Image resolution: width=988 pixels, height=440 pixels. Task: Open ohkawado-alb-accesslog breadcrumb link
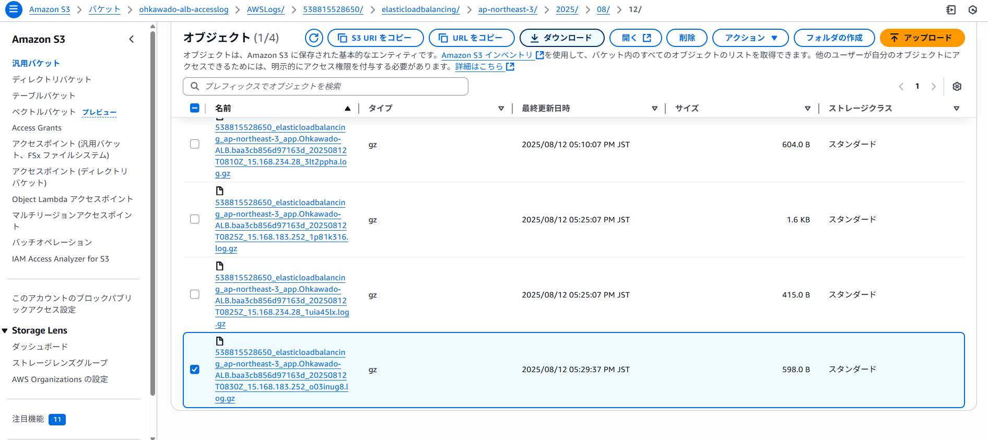tap(184, 9)
